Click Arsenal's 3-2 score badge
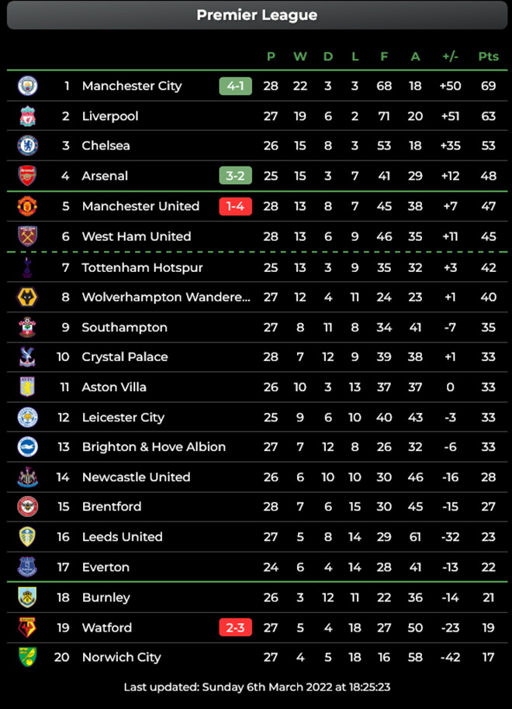Viewport: 512px width, 709px height. pos(235,176)
